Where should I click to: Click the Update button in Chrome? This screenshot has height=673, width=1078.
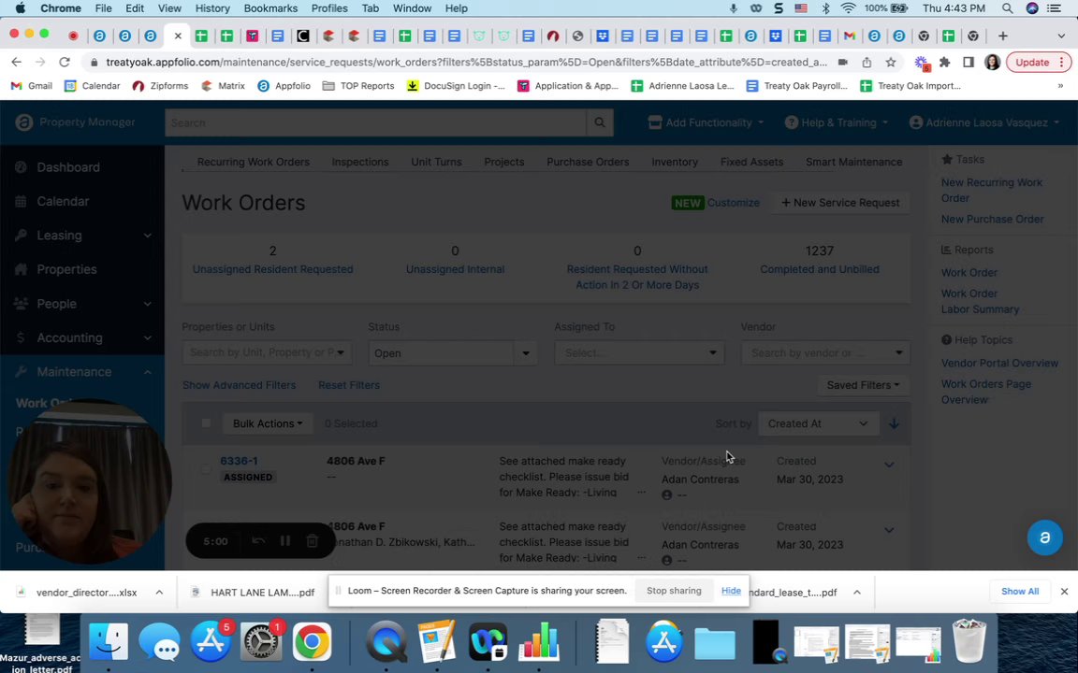click(1038, 63)
